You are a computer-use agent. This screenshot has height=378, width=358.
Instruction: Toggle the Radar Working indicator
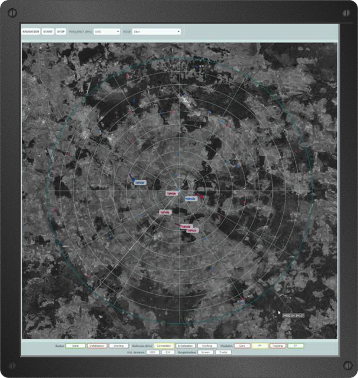(119, 346)
